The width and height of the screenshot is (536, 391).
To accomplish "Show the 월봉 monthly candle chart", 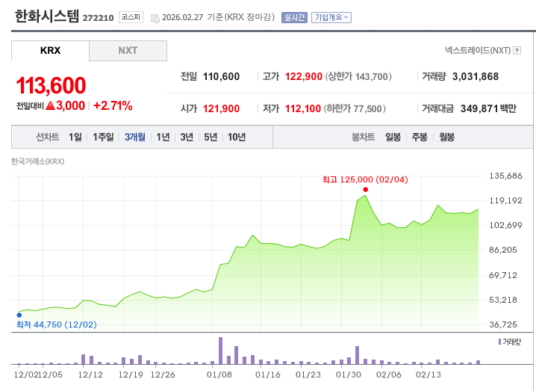I will tap(446, 138).
